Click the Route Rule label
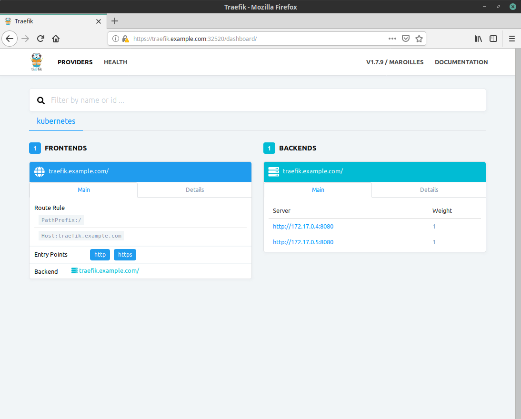This screenshot has width=521, height=419. pos(50,208)
